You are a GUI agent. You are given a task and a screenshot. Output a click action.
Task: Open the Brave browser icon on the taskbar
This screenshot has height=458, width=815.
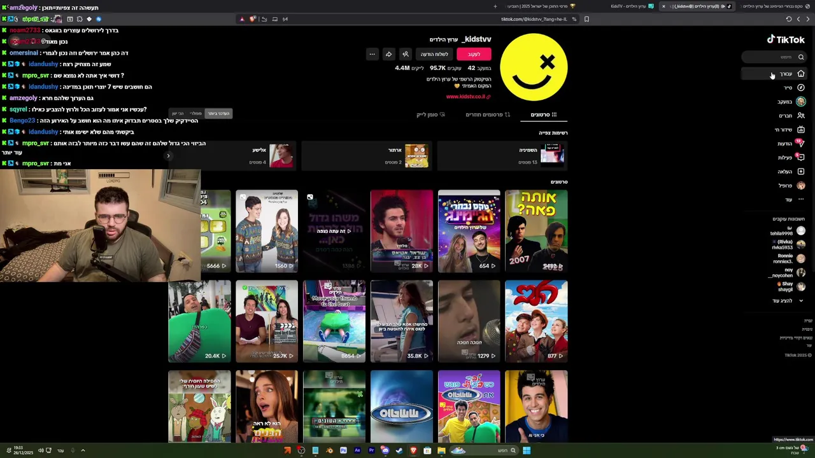[x=413, y=450]
